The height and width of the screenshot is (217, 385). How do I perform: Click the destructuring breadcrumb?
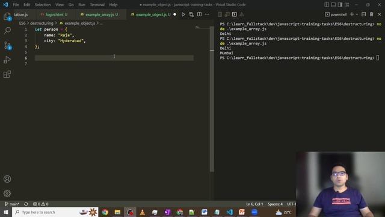click(x=42, y=23)
